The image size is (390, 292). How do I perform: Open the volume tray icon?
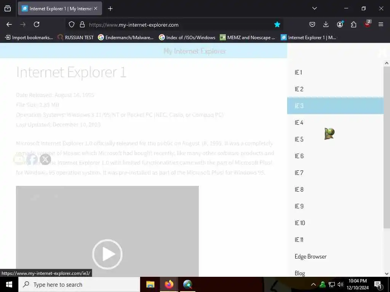point(340,284)
